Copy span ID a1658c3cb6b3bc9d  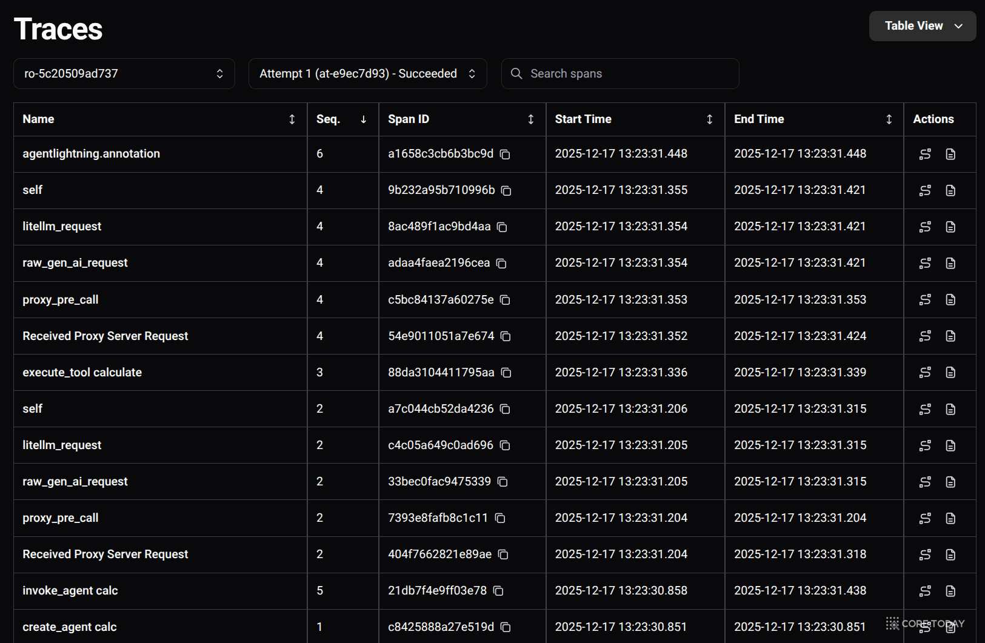(x=504, y=155)
